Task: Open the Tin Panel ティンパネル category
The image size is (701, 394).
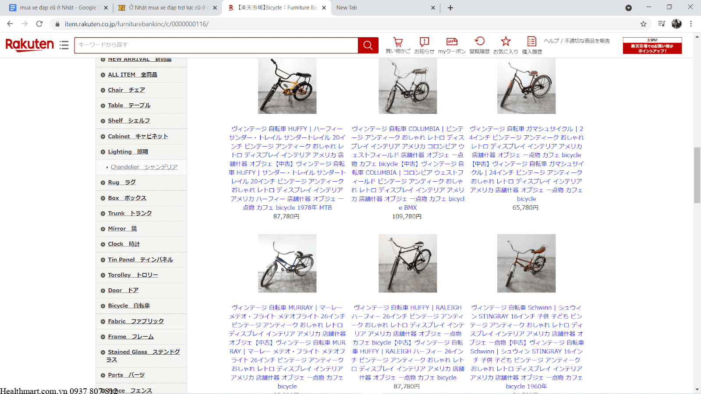Action: pyautogui.click(x=140, y=260)
